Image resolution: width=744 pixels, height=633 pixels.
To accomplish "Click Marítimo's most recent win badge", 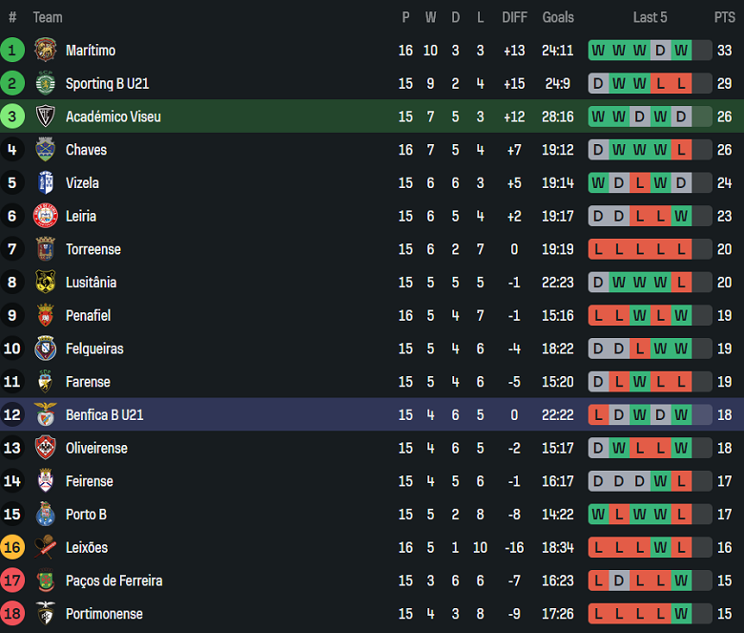I will (x=680, y=51).
